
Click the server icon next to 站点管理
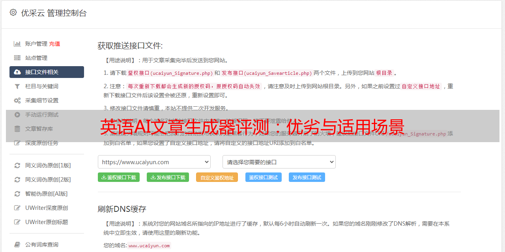[x=17, y=58]
